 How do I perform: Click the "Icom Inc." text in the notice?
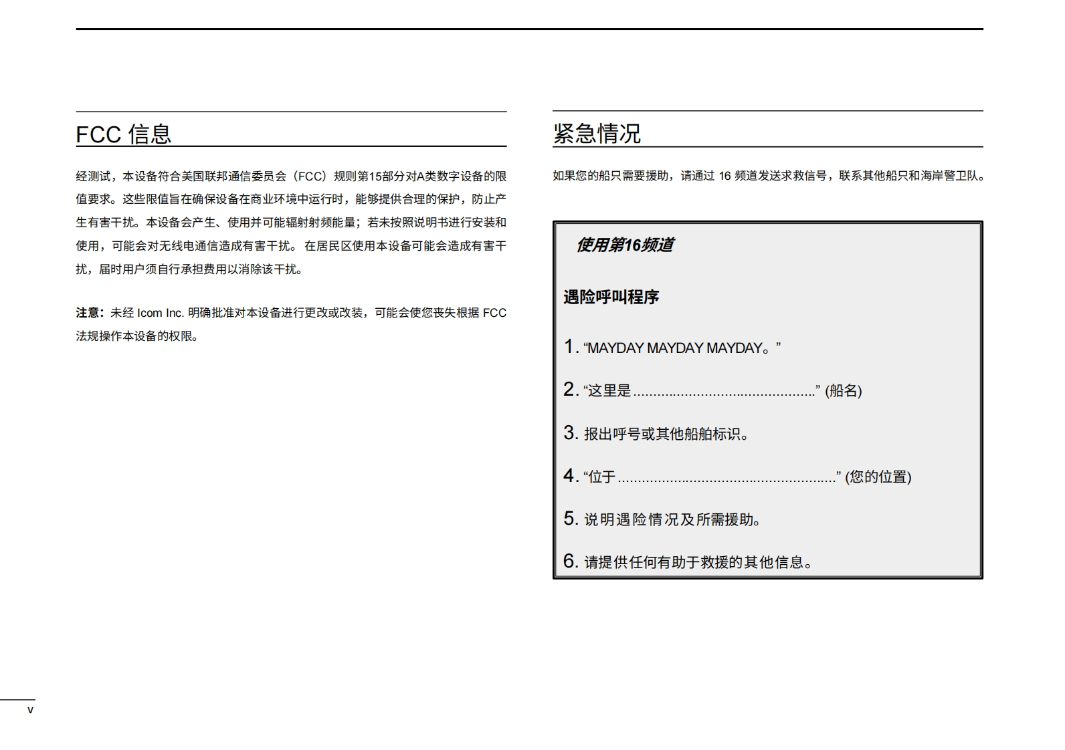pyautogui.click(x=160, y=313)
